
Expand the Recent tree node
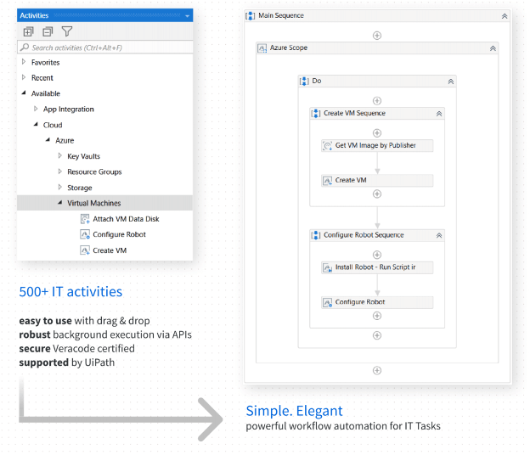pyautogui.click(x=24, y=77)
